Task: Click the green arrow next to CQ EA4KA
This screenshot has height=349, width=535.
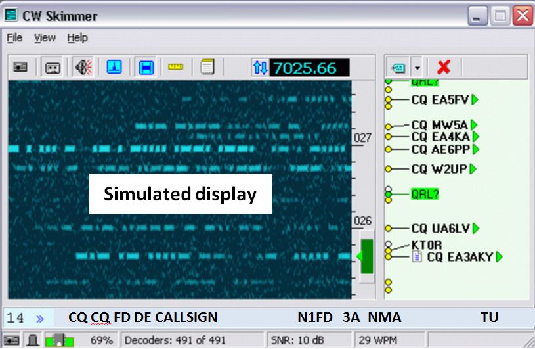Action: (x=476, y=137)
